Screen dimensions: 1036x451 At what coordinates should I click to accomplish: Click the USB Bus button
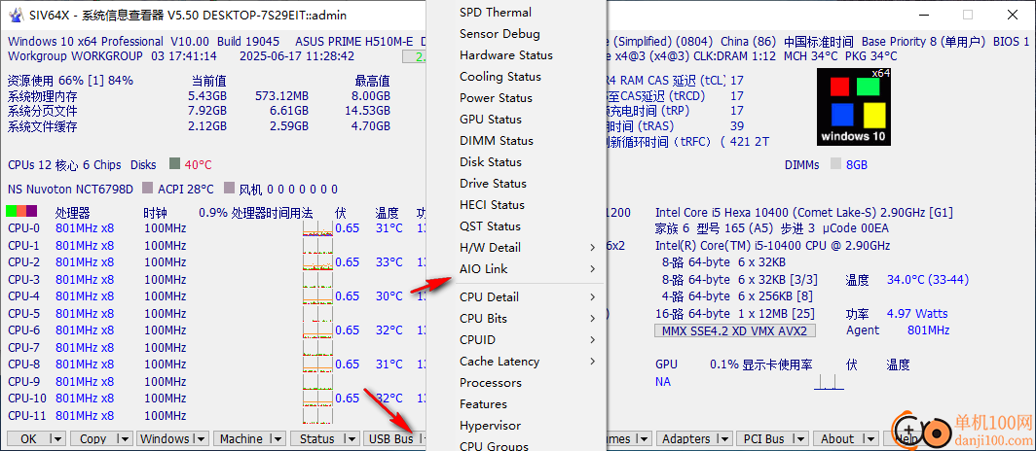[391, 438]
